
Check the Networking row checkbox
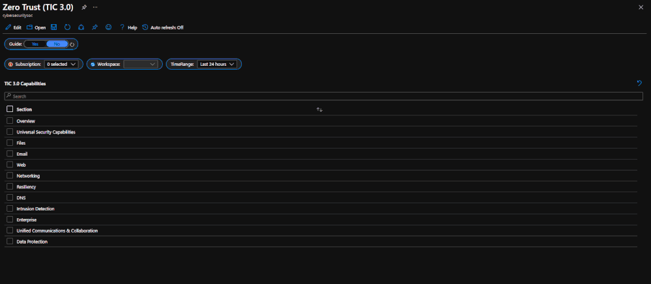[10, 175]
